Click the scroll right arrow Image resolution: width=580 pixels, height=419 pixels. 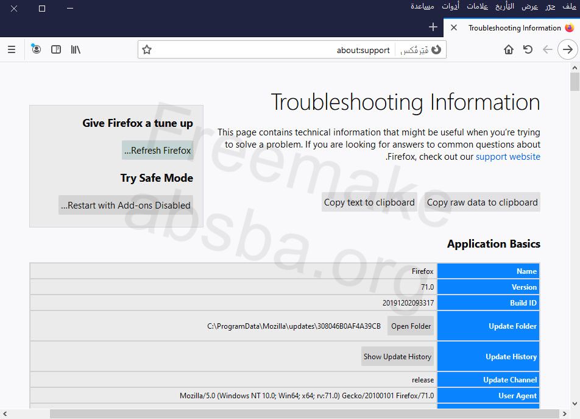click(x=564, y=414)
